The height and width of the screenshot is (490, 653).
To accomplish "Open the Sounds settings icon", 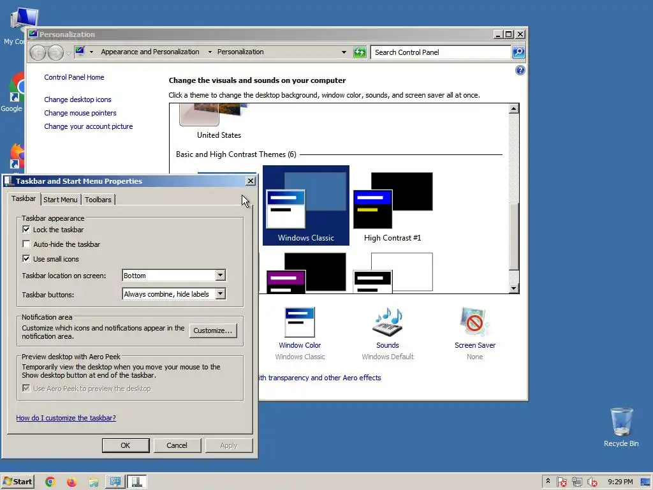I will click(387, 322).
